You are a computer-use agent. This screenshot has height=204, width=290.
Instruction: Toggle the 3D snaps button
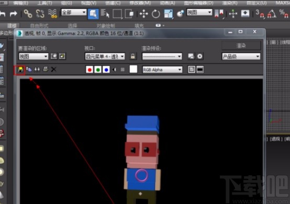coord(260,14)
